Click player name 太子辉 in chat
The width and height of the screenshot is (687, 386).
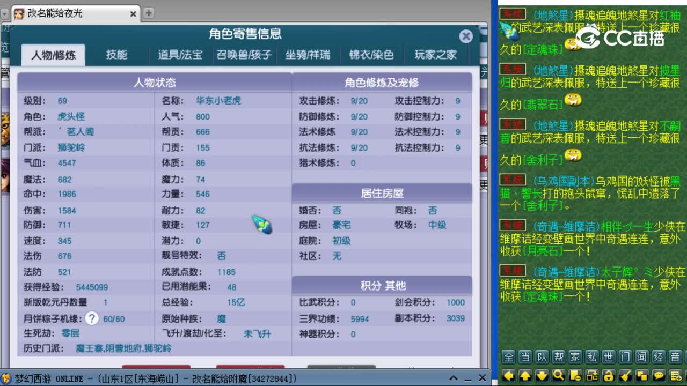(x=617, y=271)
